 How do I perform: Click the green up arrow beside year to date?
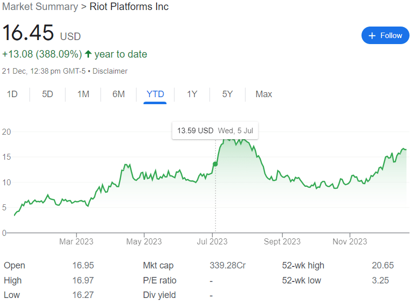[x=88, y=54]
